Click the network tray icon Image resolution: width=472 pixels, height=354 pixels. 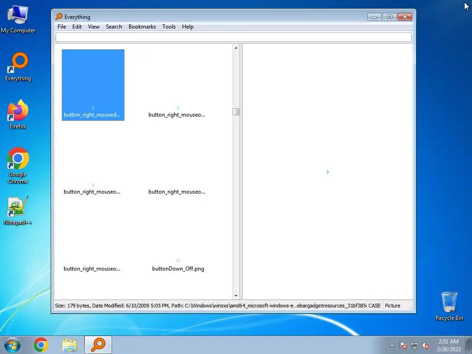click(414, 346)
